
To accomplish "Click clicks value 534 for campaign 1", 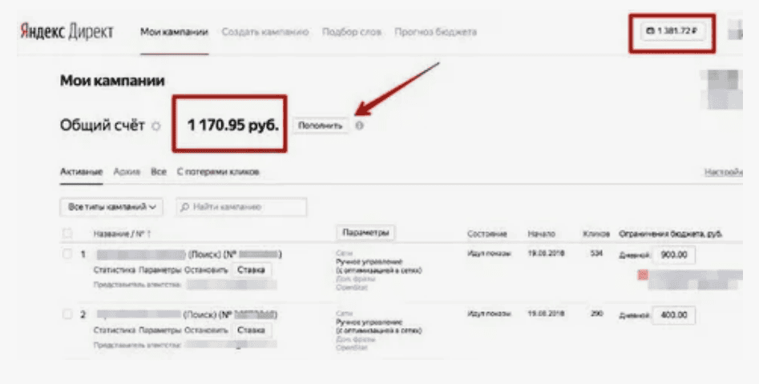I will [596, 253].
